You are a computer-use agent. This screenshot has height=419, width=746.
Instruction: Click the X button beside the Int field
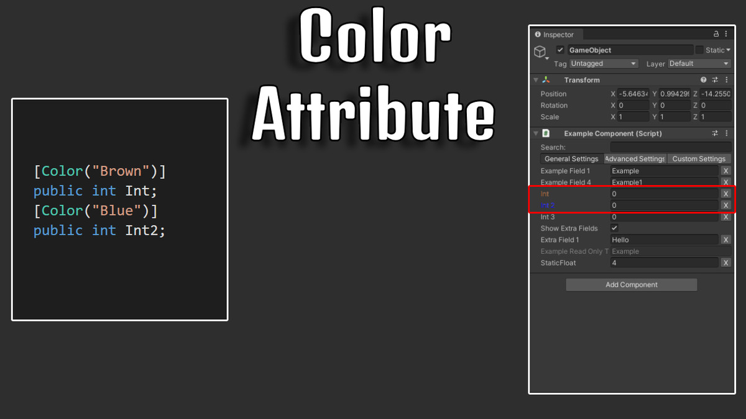click(725, 194)
